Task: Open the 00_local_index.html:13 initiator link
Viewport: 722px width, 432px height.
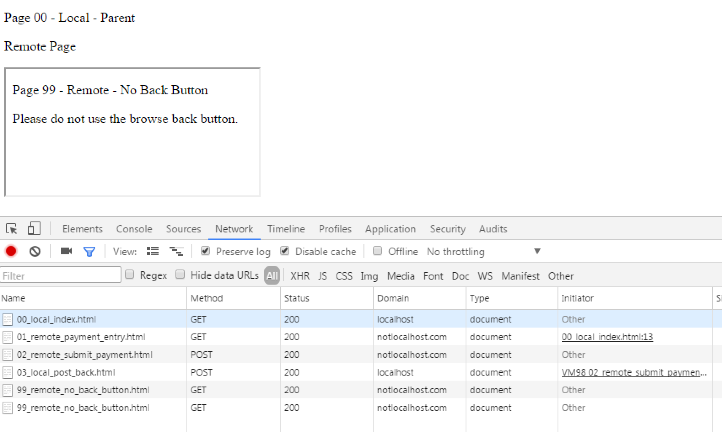Action: pyautogui.click(x=607, y=337)
